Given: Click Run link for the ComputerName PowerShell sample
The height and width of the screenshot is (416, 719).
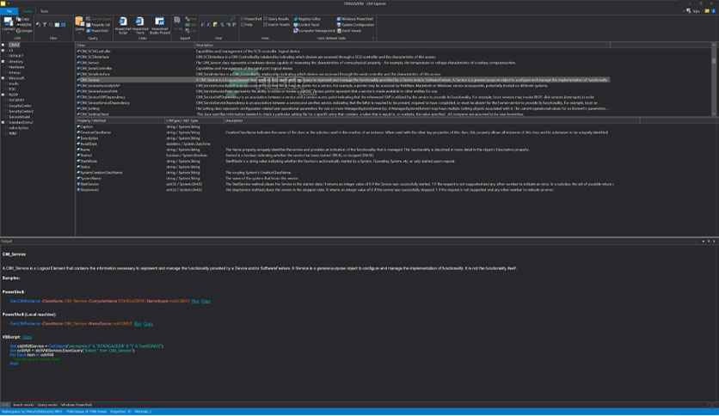Looking at the screenshot, I should 195,301.
